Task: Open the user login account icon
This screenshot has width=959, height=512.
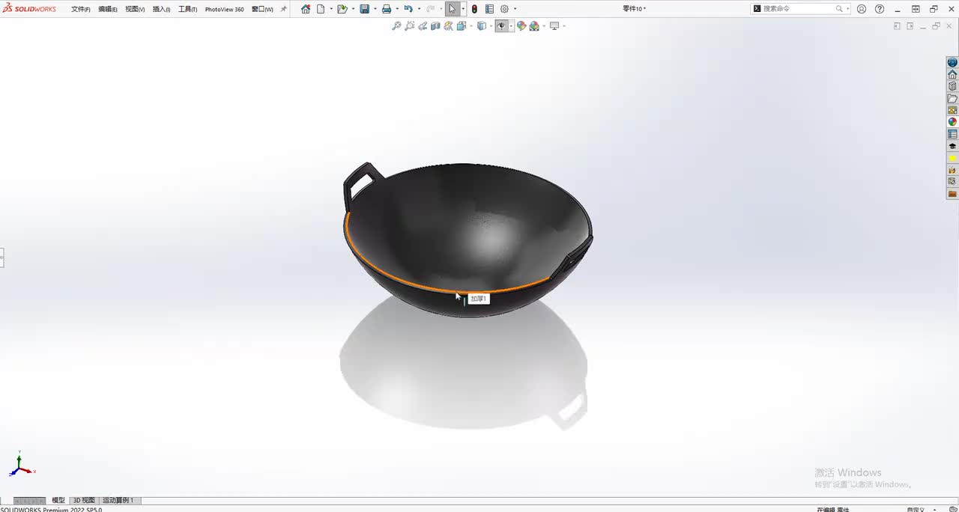Action: pos(862,9)
